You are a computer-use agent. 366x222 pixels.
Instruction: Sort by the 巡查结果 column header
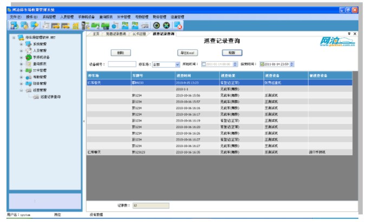tap(241, 76)
